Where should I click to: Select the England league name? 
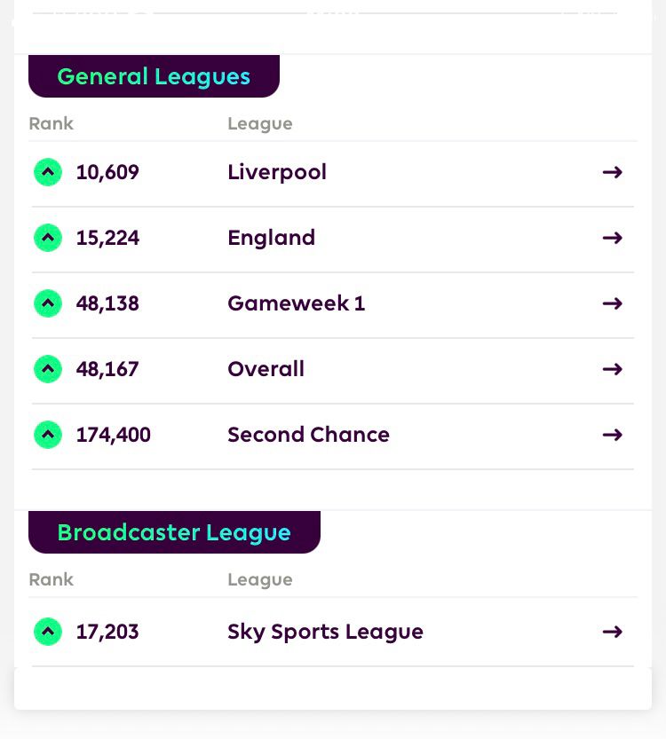click(x=271, y=238)
